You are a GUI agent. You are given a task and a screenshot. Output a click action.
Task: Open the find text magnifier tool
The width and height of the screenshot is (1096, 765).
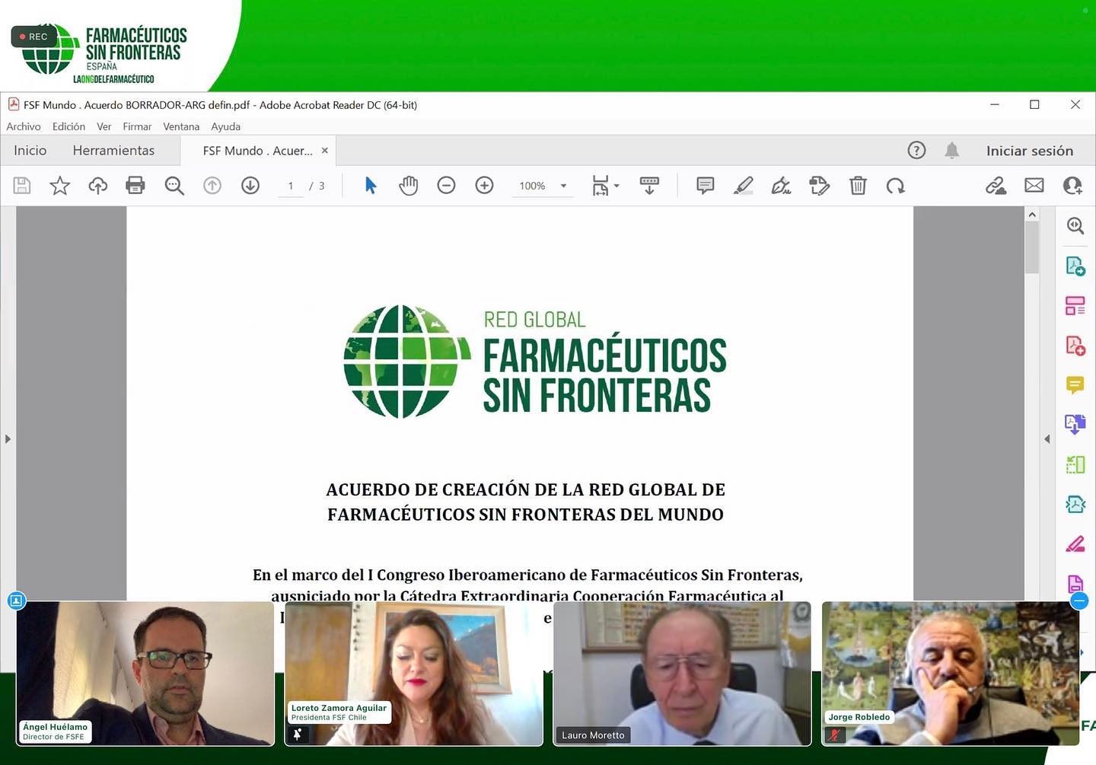(174, 185)
